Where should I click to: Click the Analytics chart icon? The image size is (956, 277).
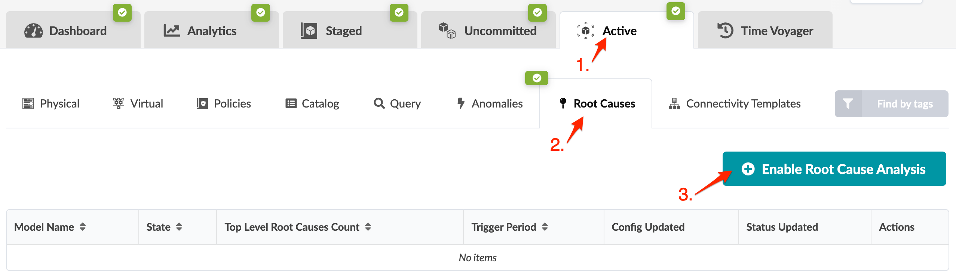pyautogui.click(x=172, y=31)
